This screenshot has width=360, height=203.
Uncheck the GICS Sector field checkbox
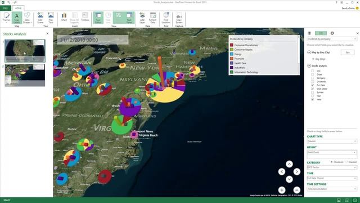tap(313, 89)
